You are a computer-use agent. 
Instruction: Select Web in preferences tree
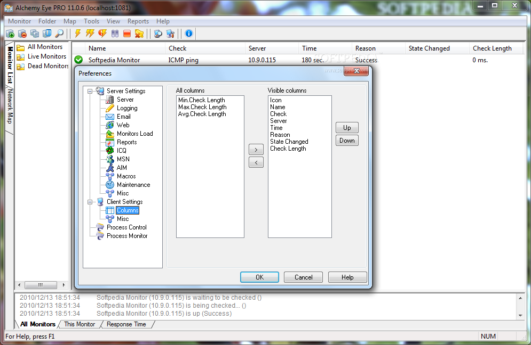(x=123, y=125)
